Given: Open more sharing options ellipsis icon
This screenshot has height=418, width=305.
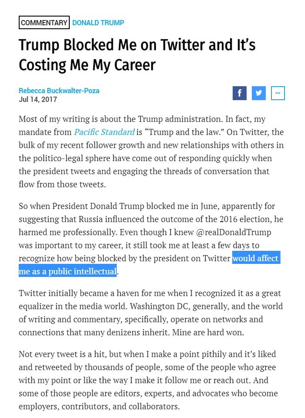Looking at the screenshot, I should (278, 93).
